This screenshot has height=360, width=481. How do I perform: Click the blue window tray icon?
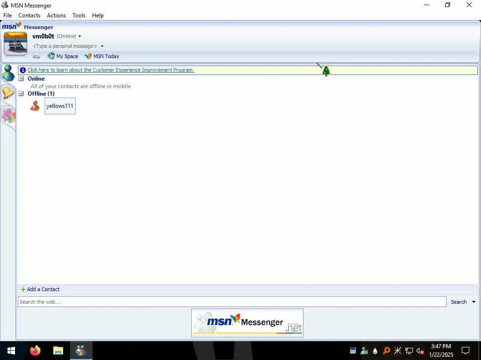coord(353,351)
